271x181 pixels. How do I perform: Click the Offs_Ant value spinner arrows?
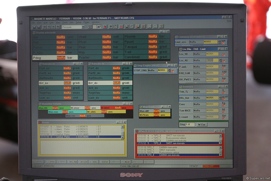tap(220, 98)
